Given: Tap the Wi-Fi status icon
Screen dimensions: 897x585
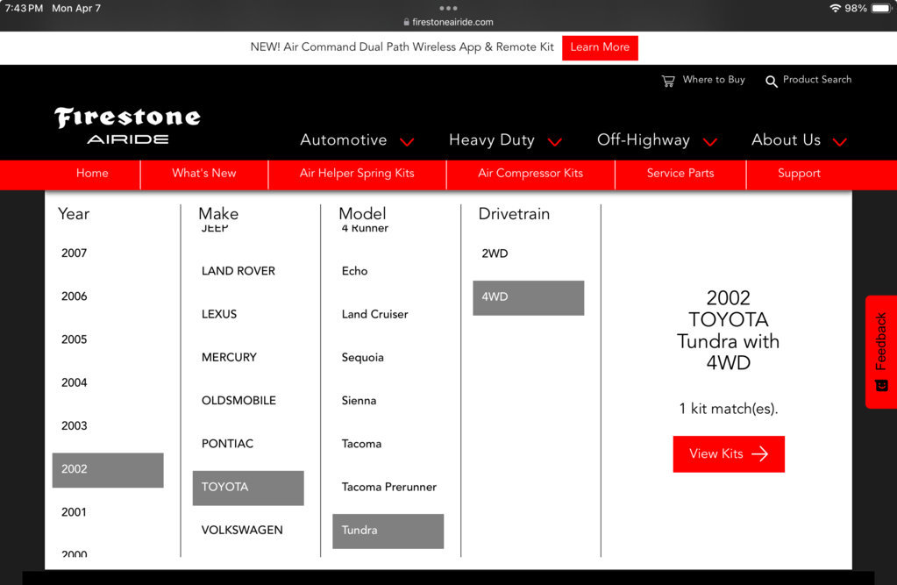Looking at the screenshot, I should pyautogui.click(x=836, y=8).
